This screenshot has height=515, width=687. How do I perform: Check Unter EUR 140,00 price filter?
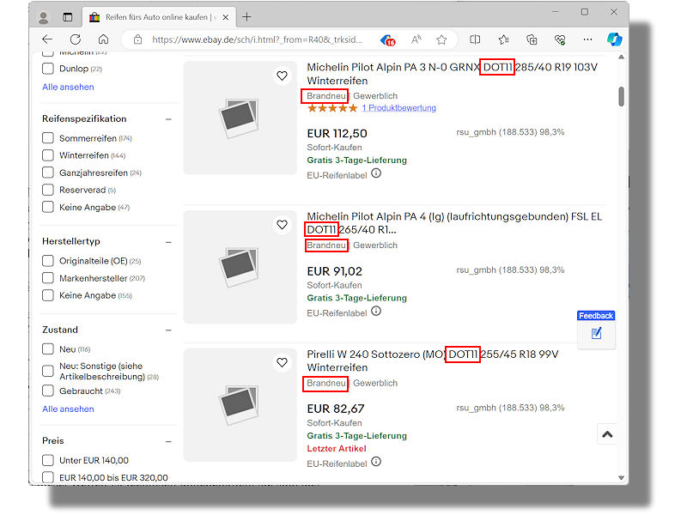click(48, 460)
